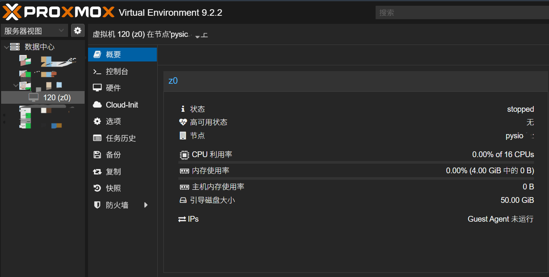This screenshot has width=549, height=277.
Task: Click the 数据中心 tree item
Action: 40,47
